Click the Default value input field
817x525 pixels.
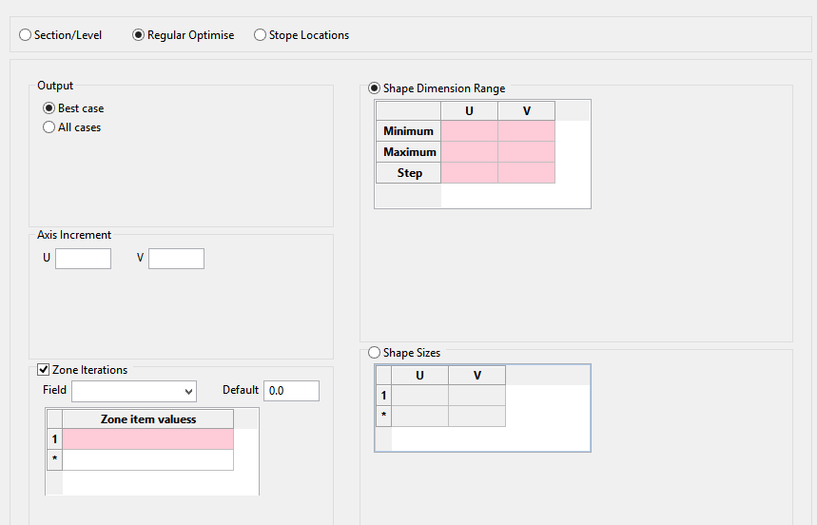click(291, 391)
